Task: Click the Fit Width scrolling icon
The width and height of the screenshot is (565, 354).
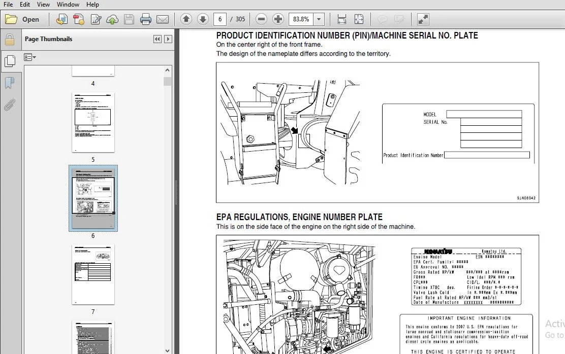Action: tap(341, 19)
